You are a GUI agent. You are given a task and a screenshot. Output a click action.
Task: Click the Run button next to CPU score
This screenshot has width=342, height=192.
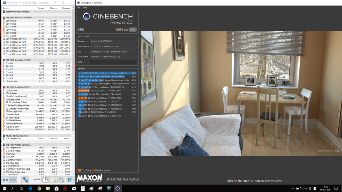click(x=133, y=29)
